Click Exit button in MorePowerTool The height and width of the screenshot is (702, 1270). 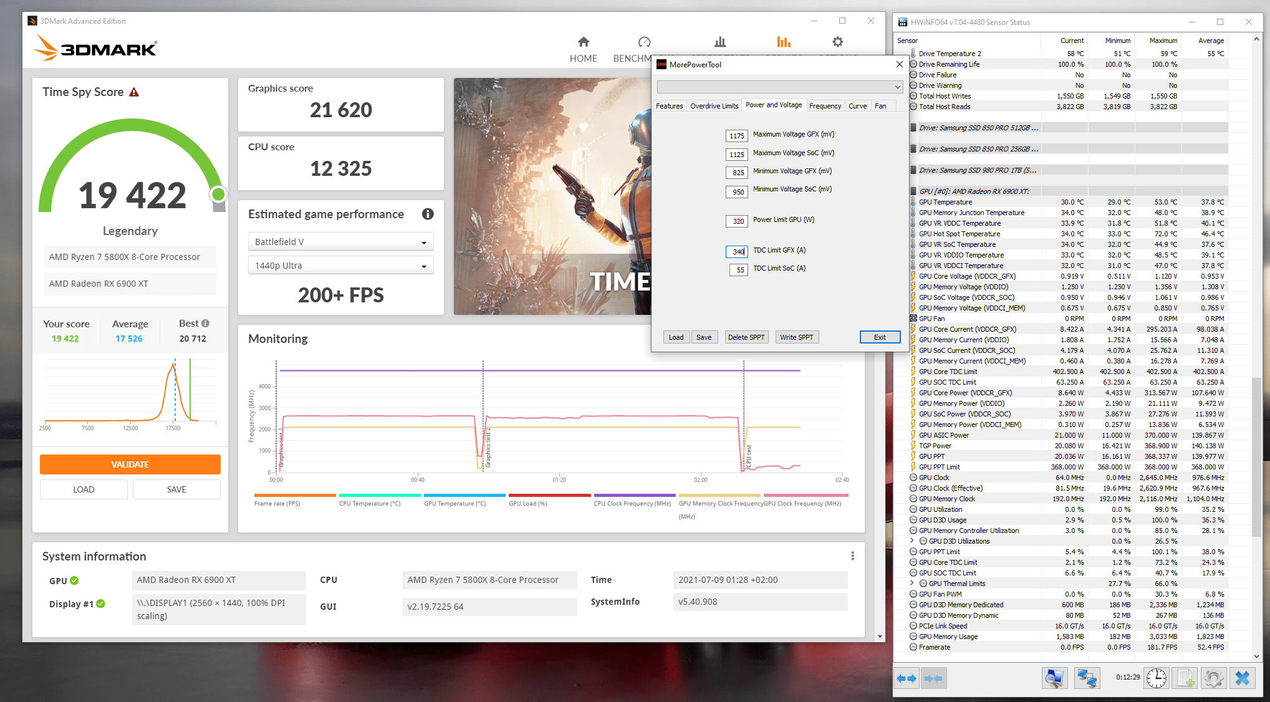pos(880,337)
